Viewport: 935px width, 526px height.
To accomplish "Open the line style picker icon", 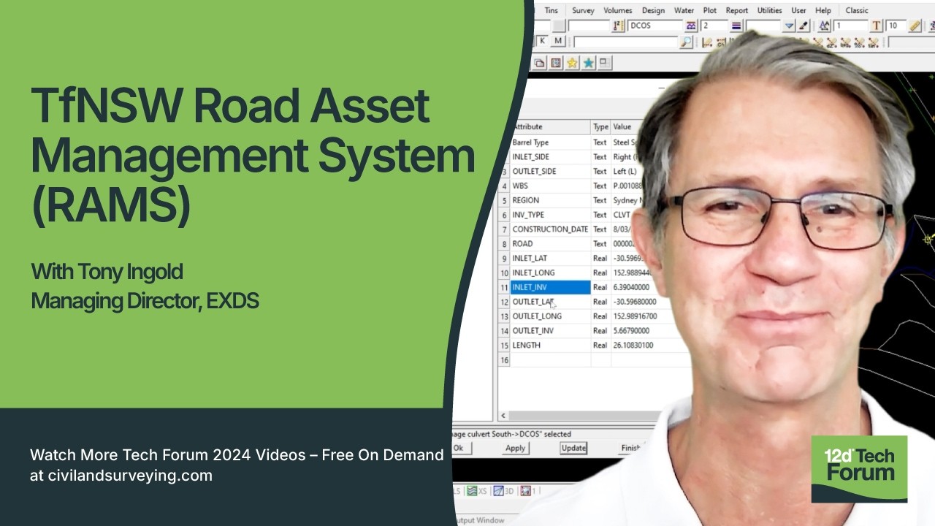I will pos(736,26).
